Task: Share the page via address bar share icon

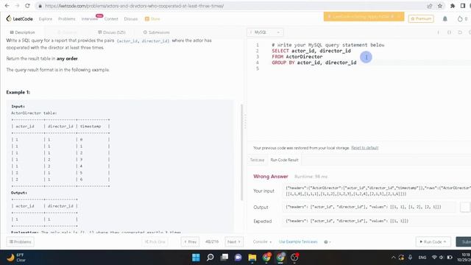Action: coord(430,6)
